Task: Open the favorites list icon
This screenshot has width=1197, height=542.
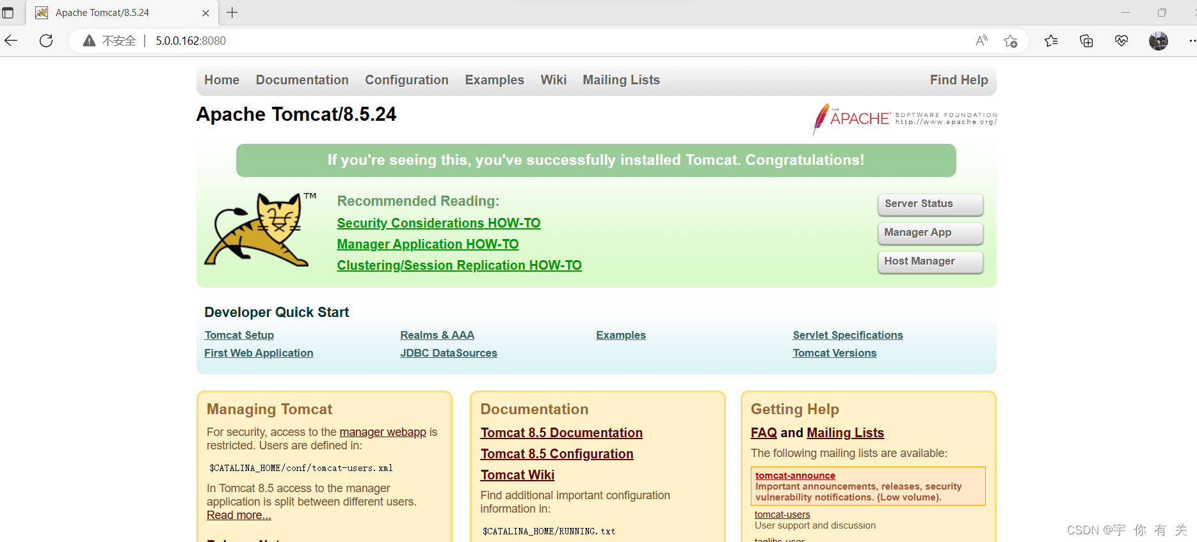Action: pyautogui.click(x=1051, y=41)
